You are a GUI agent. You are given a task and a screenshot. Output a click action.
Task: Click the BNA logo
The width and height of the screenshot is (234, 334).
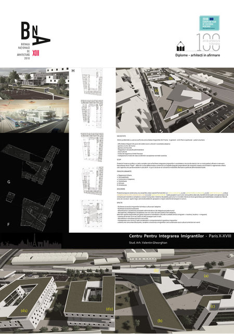click(35, 33)
